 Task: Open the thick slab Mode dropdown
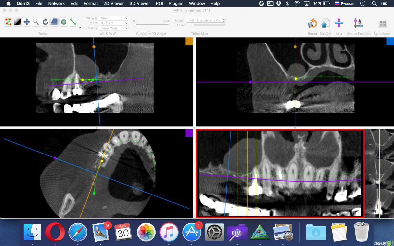(206, 20)
